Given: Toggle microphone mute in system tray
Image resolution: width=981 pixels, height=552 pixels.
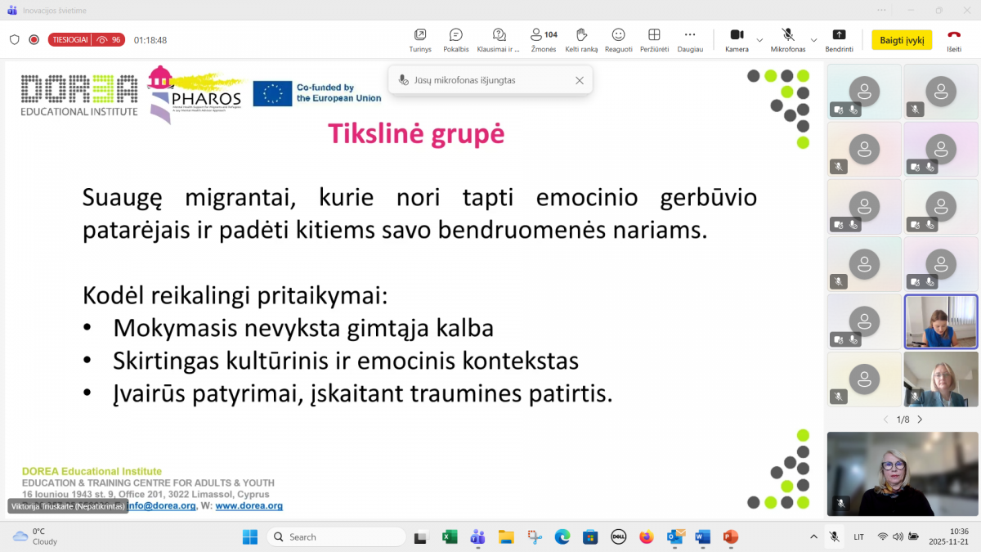Looking at the screenshot, I should click(x=834, y=537).
